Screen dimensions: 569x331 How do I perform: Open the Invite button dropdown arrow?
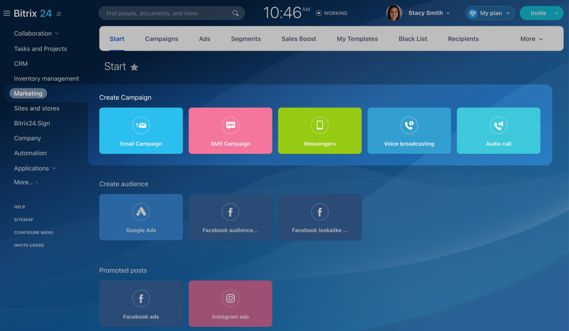tap(557, 13)
